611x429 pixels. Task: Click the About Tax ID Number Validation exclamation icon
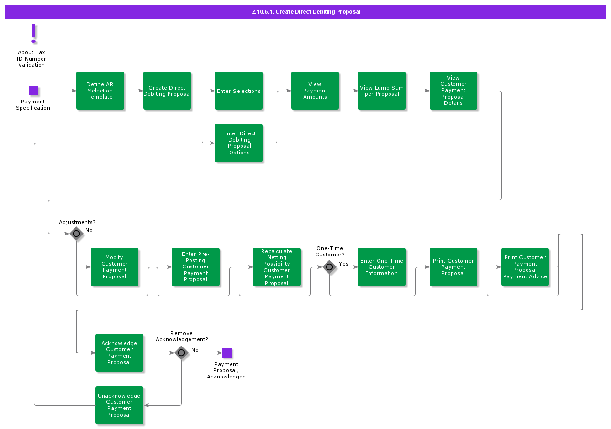[x=33, y=33]
